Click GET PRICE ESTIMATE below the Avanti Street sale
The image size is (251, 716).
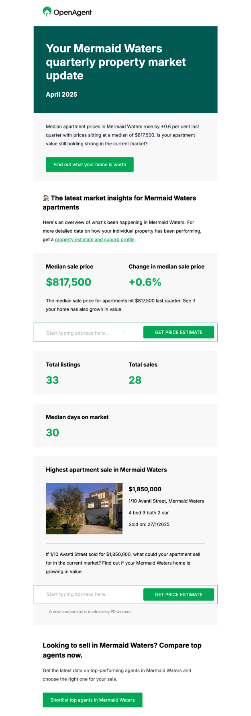click(179, 594)
